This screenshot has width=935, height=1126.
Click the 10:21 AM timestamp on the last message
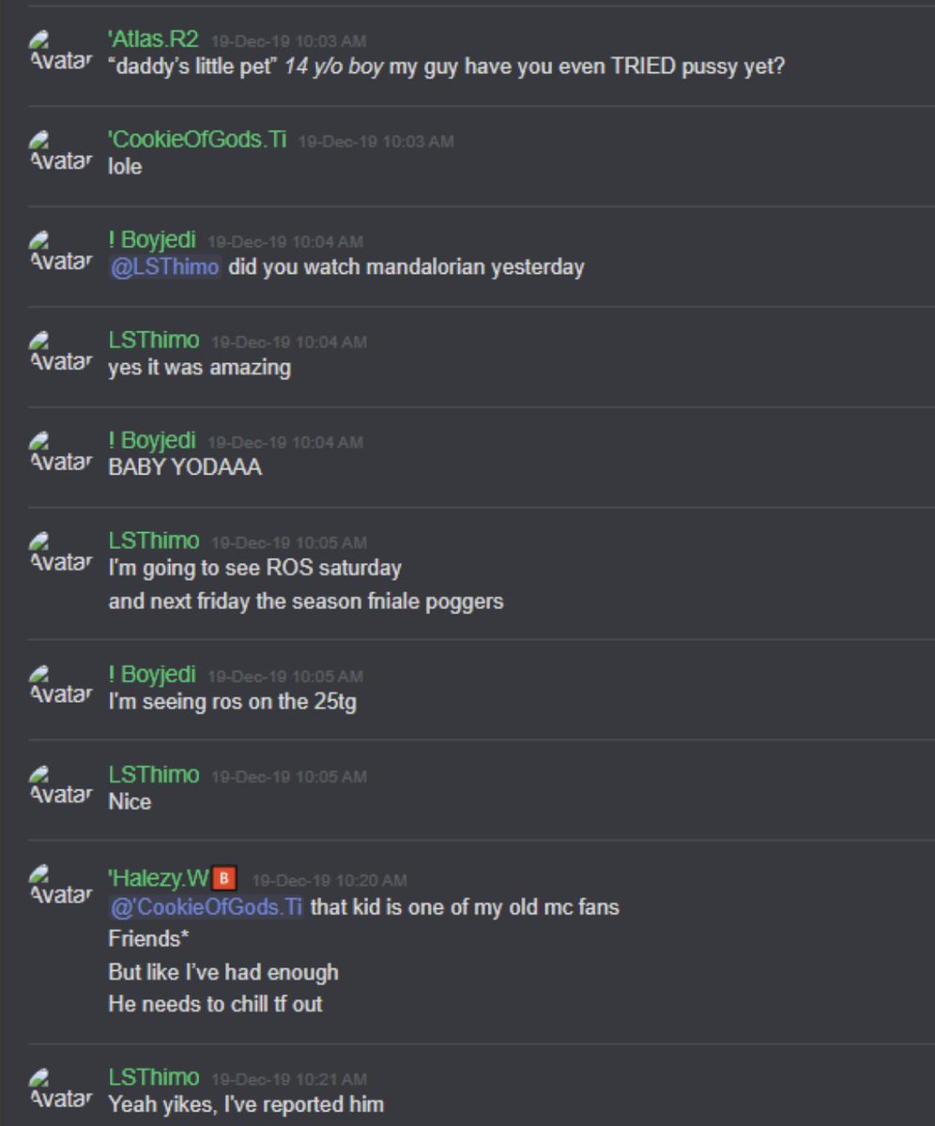click(289, 1079)
